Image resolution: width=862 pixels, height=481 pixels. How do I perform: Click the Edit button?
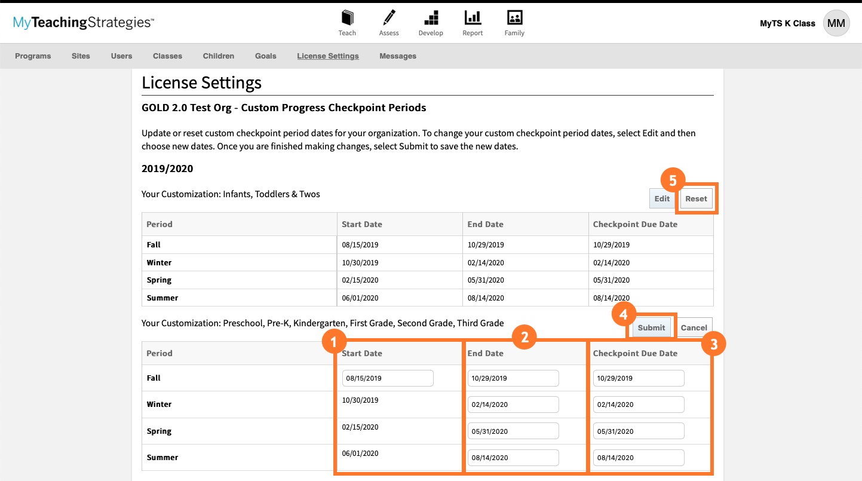[662, 198]
